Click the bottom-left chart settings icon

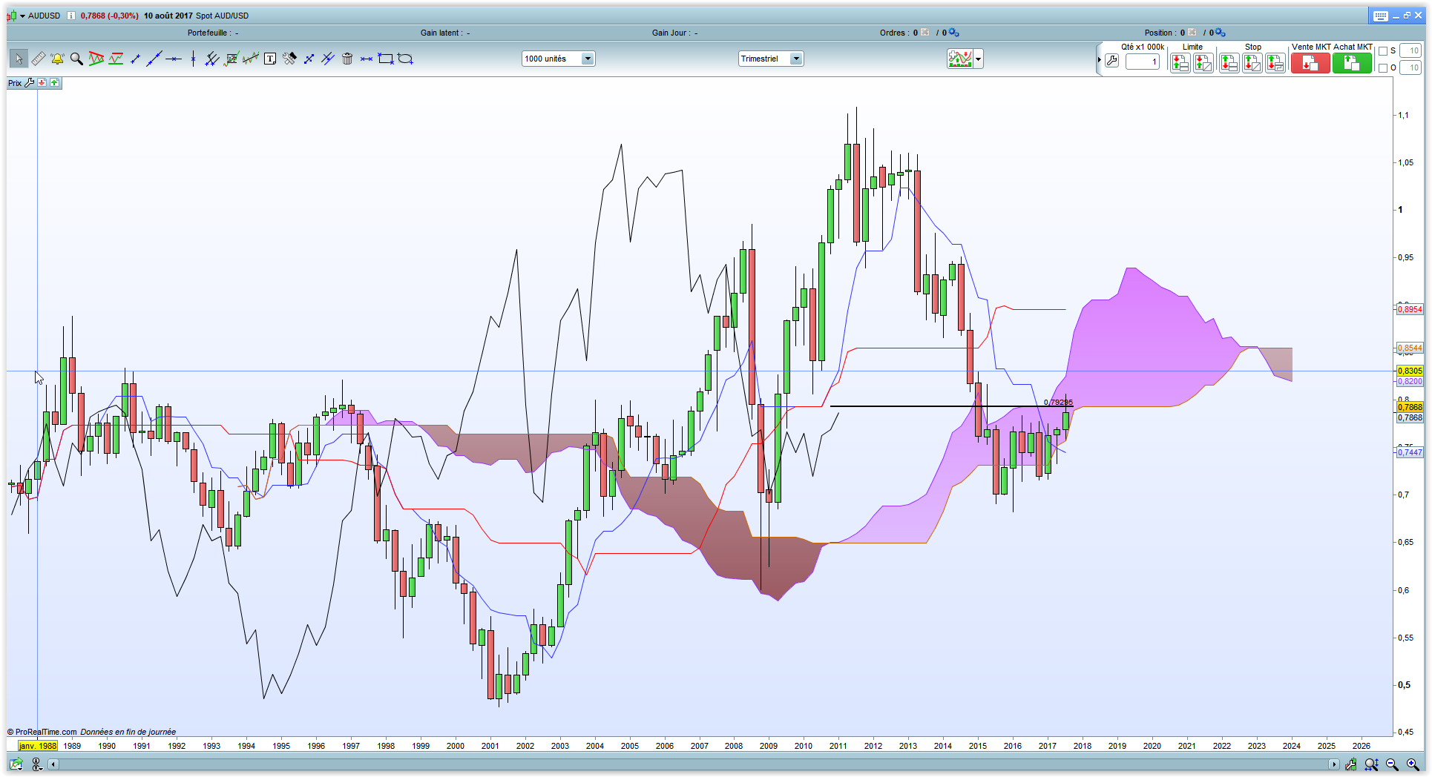16,764
